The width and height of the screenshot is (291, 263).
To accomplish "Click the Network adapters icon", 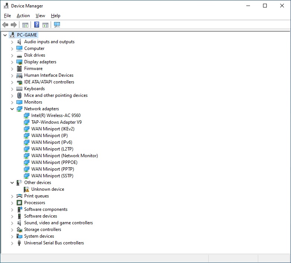I will 19,109.
